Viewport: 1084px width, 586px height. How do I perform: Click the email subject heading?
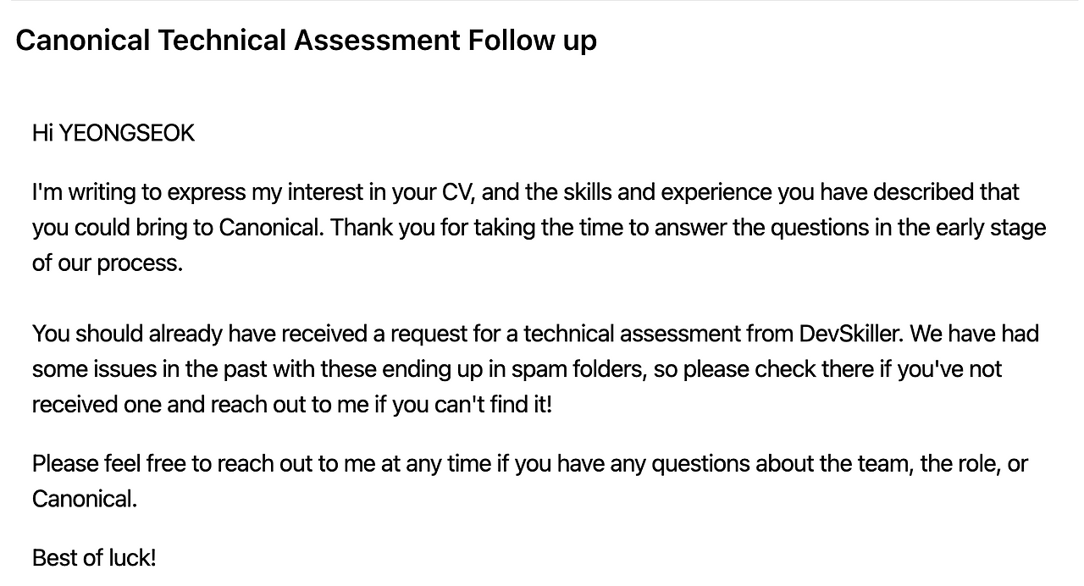click(x=306, y=40)
